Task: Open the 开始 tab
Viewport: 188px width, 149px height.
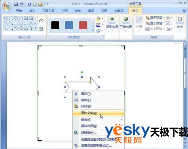Action: click(x=19, y=11)
